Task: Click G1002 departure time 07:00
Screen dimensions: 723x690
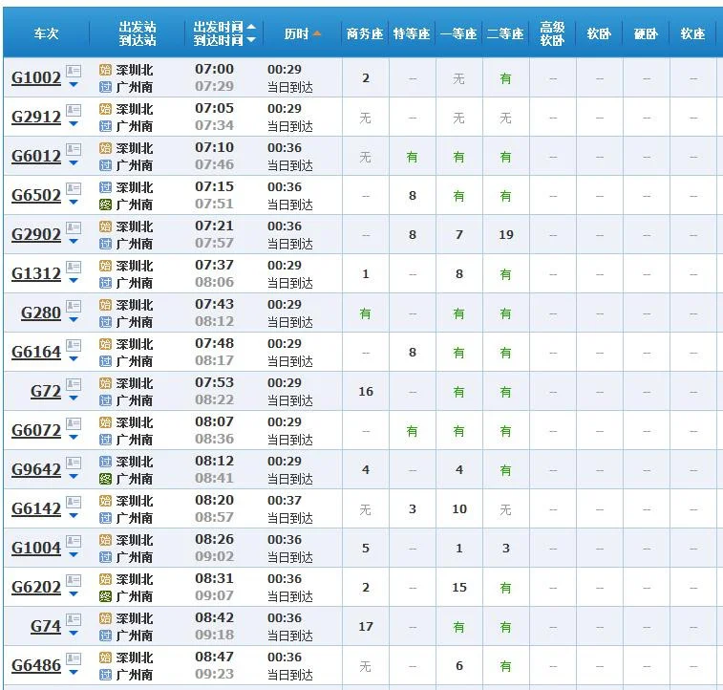Action: click(214, 69)
